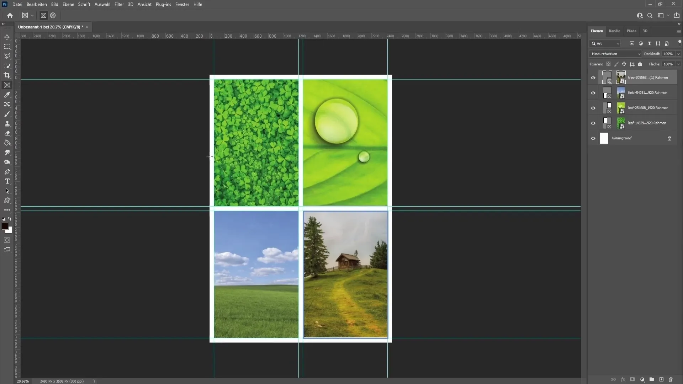Create a new adjustment layer
This screenshot has height=384, width=683.
point(642,379)
